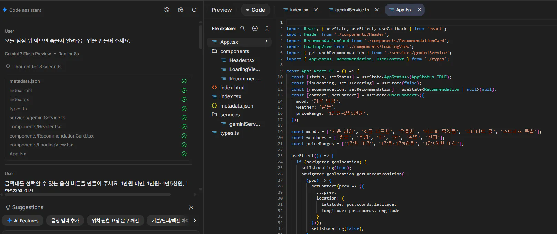This screenshot has height=234, width=557.
Task: Switch to Preview mode
Action: (x=222, y=10)
